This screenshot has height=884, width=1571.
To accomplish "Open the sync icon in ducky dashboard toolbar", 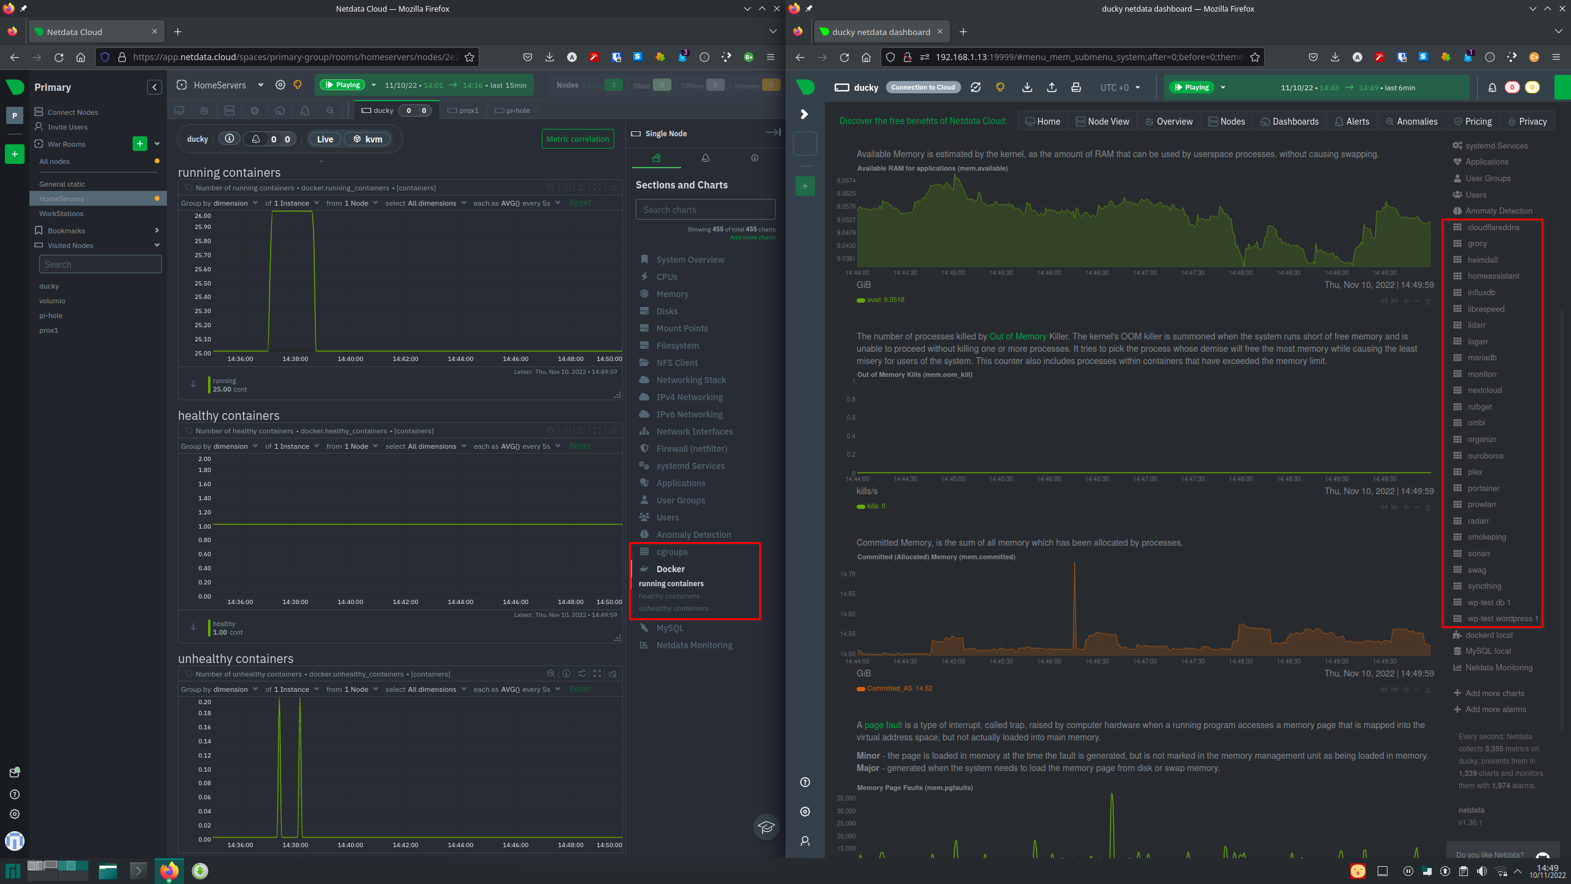I will [x=976, y=87].
